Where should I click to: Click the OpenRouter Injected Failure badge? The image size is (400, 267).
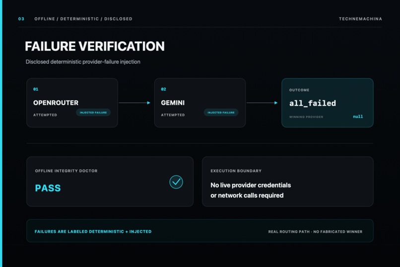point(93,112)
